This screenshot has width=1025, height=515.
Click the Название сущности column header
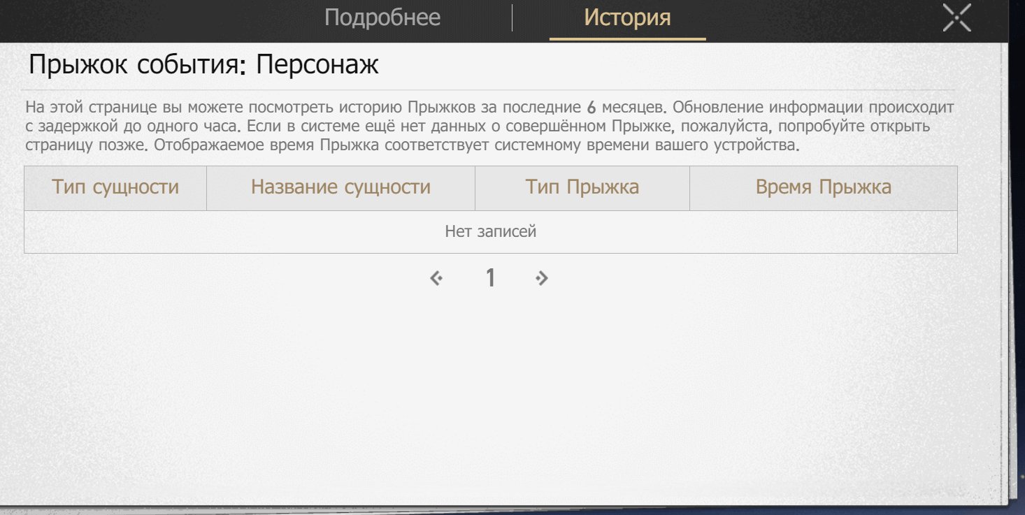coord(341,188)
